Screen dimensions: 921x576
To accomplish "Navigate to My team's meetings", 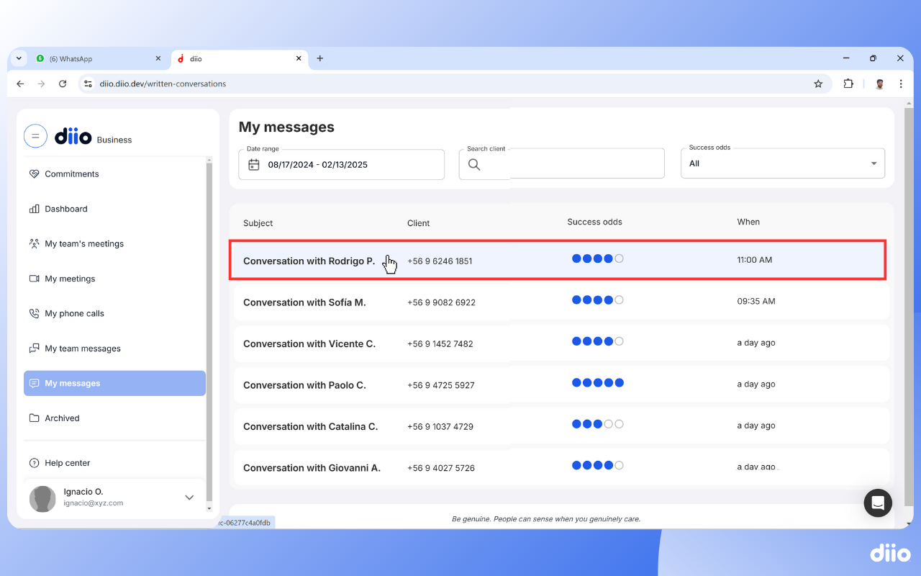I will 114,244.
